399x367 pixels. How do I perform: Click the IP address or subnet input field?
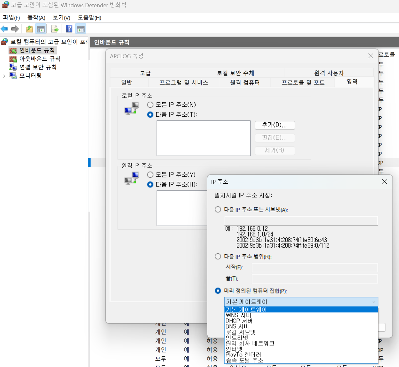point(301,221)
